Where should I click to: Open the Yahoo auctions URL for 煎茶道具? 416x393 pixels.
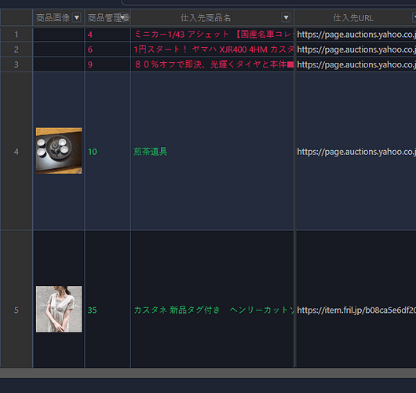click(x=356, y=152)
